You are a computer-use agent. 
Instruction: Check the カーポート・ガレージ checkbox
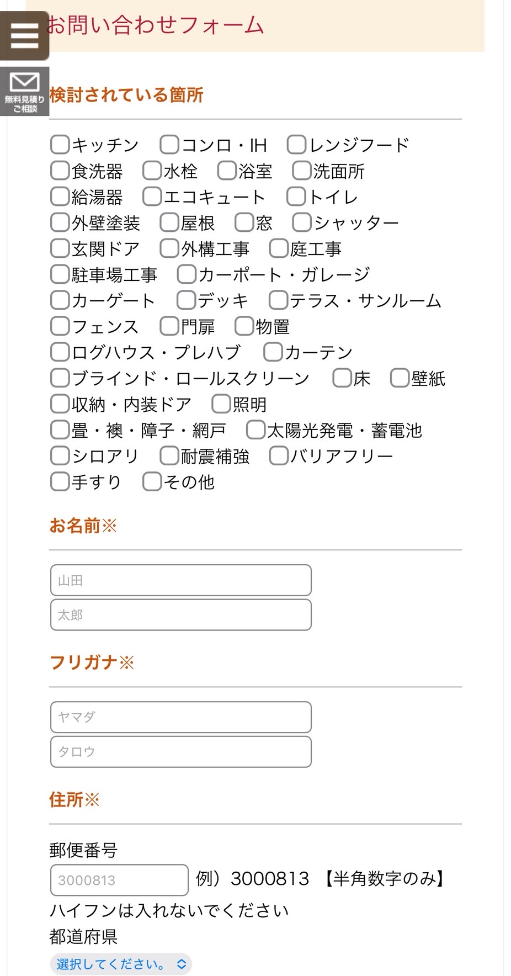186,274
